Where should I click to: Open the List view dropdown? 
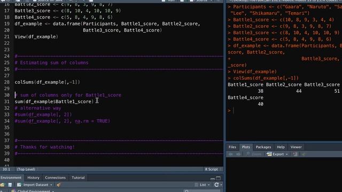[202, 185]
